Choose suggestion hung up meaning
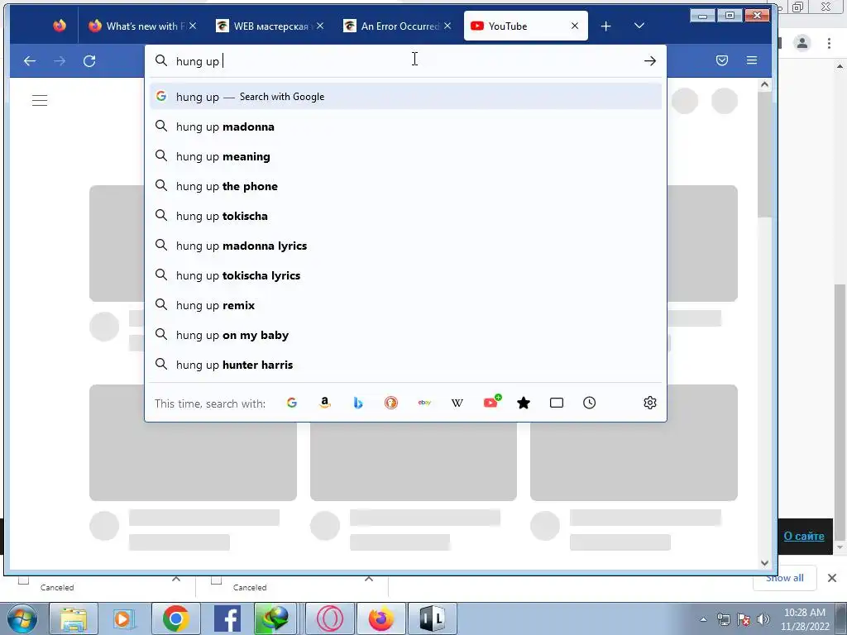847x635 pixels. coord(405,156)
